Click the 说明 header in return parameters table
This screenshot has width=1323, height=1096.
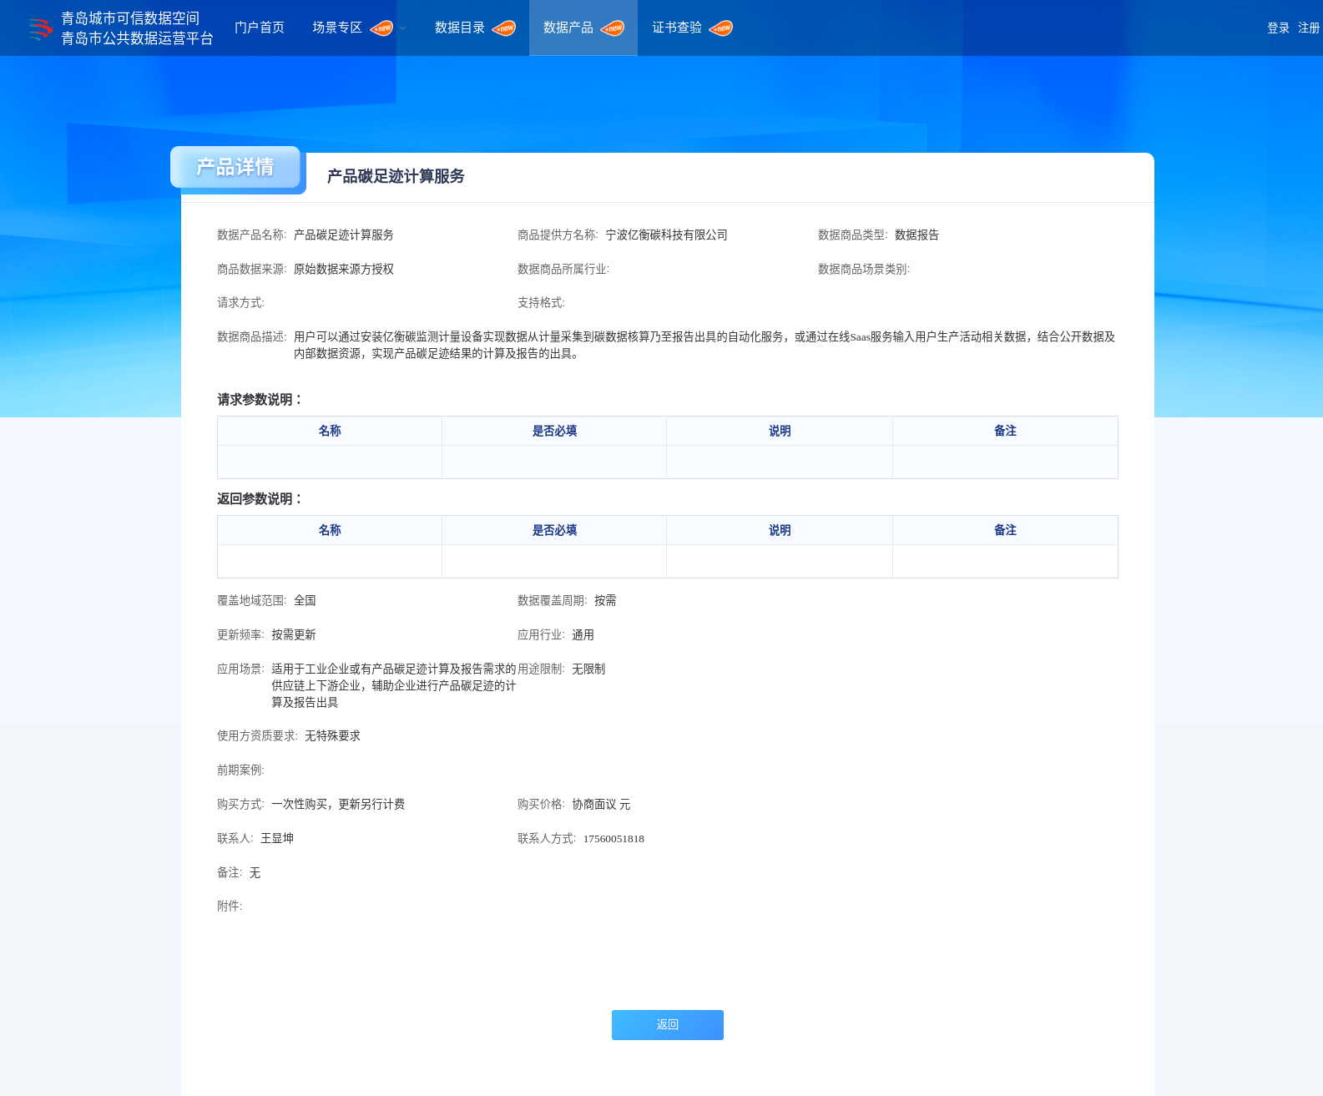coord(780,530)
